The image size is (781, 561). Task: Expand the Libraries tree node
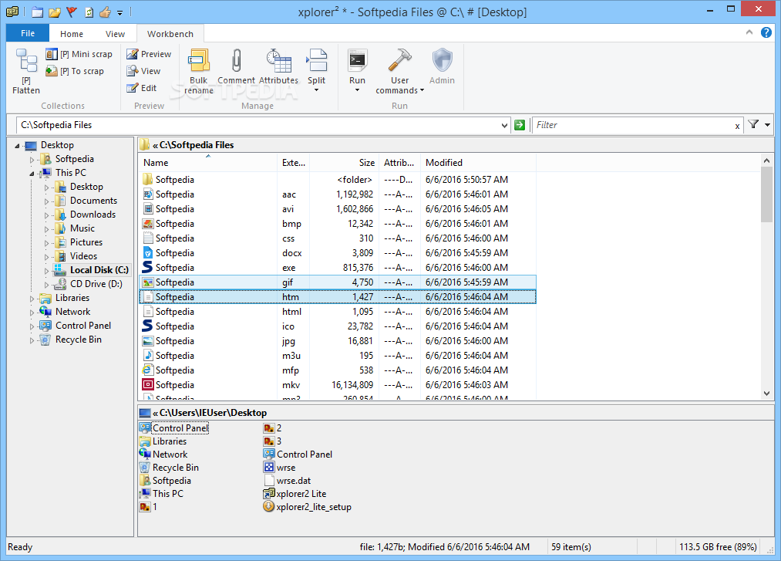(x=32, y=299)
